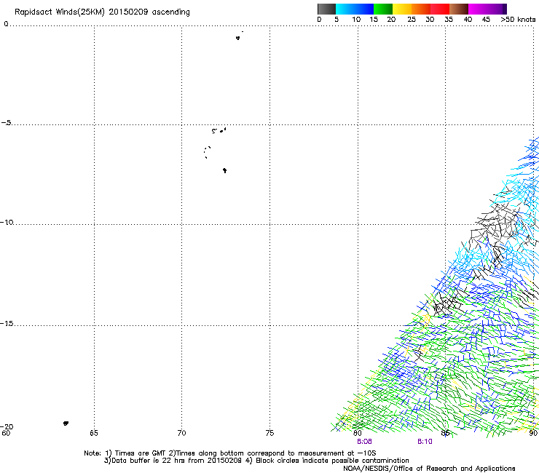Click the black island marker near 63E, 20S
This screenshot has width=539, height=473.
click(66, 424)
